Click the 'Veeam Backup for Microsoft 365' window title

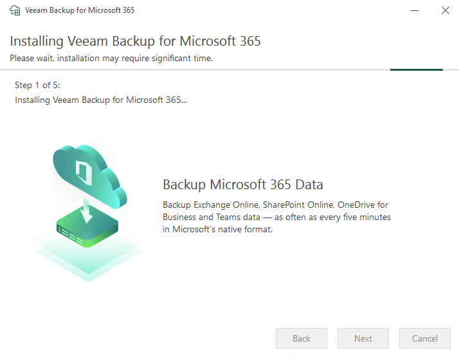(x=80, y=10)
